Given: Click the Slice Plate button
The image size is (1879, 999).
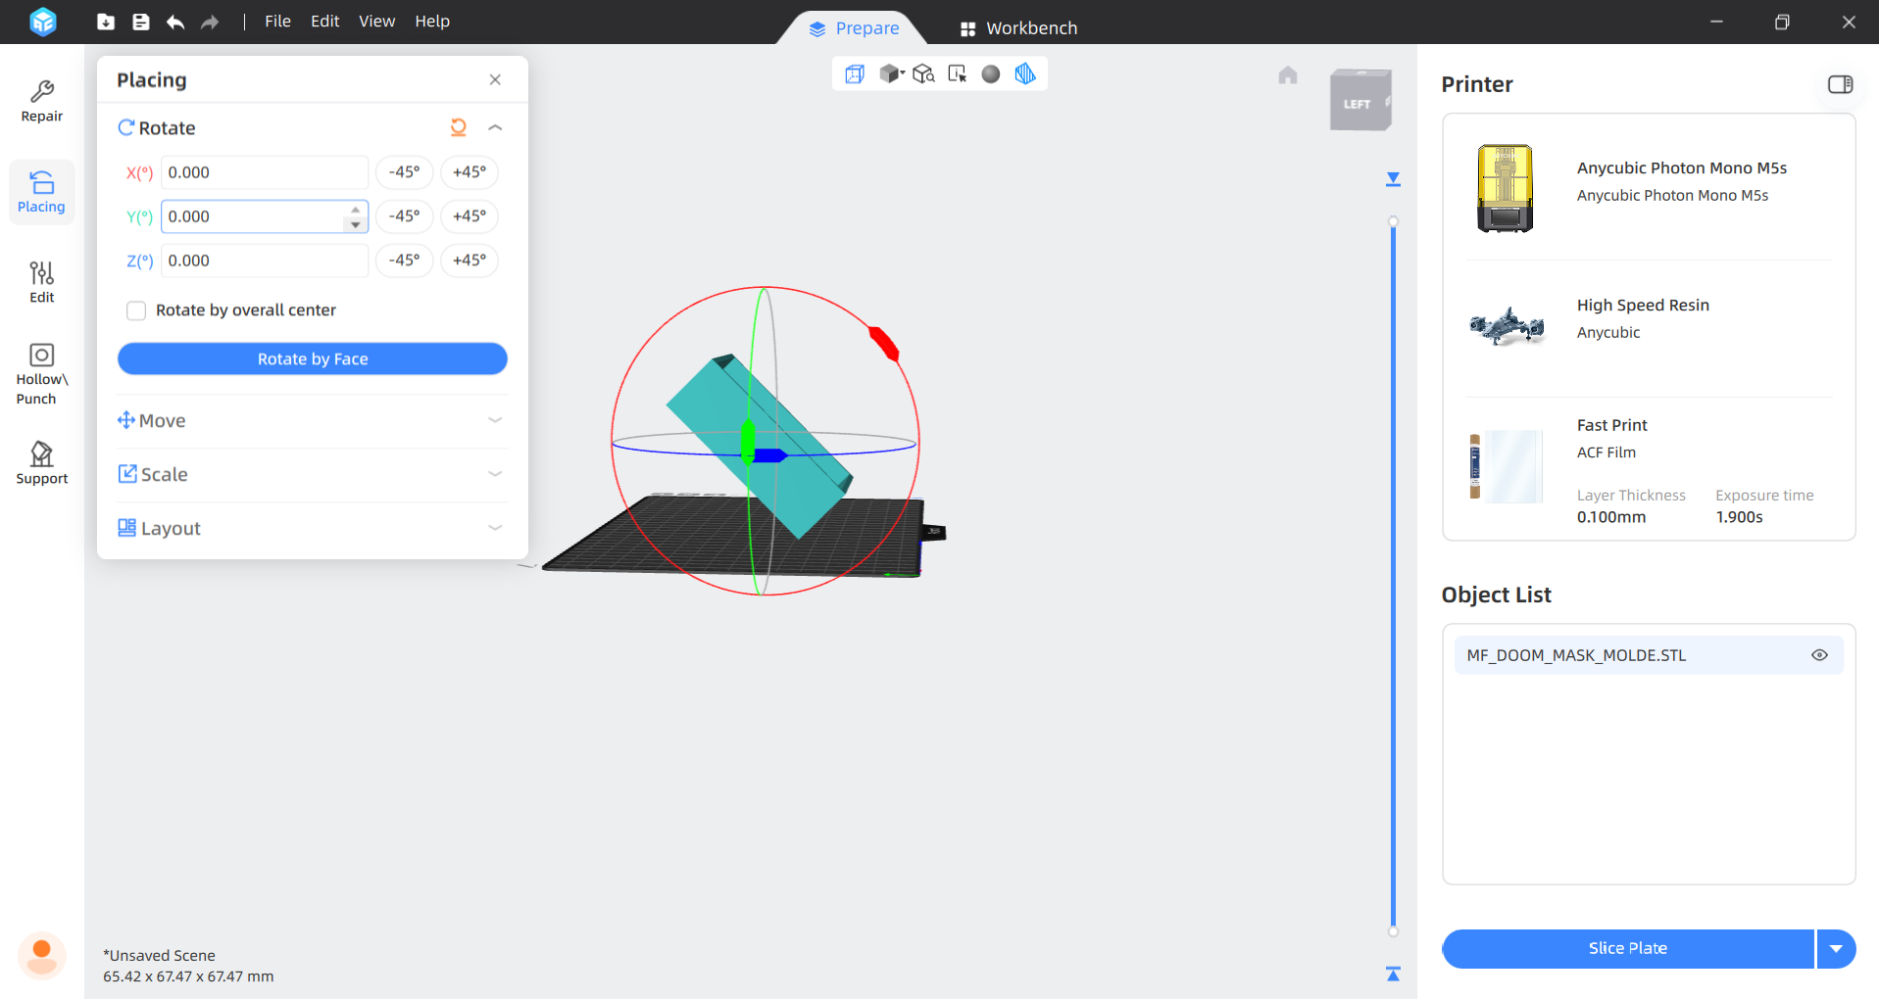Looking at the screenshot, I should (x=1627, y=949).
